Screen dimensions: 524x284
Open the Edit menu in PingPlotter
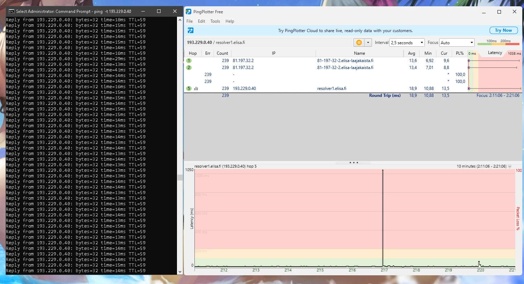(201, 21)
